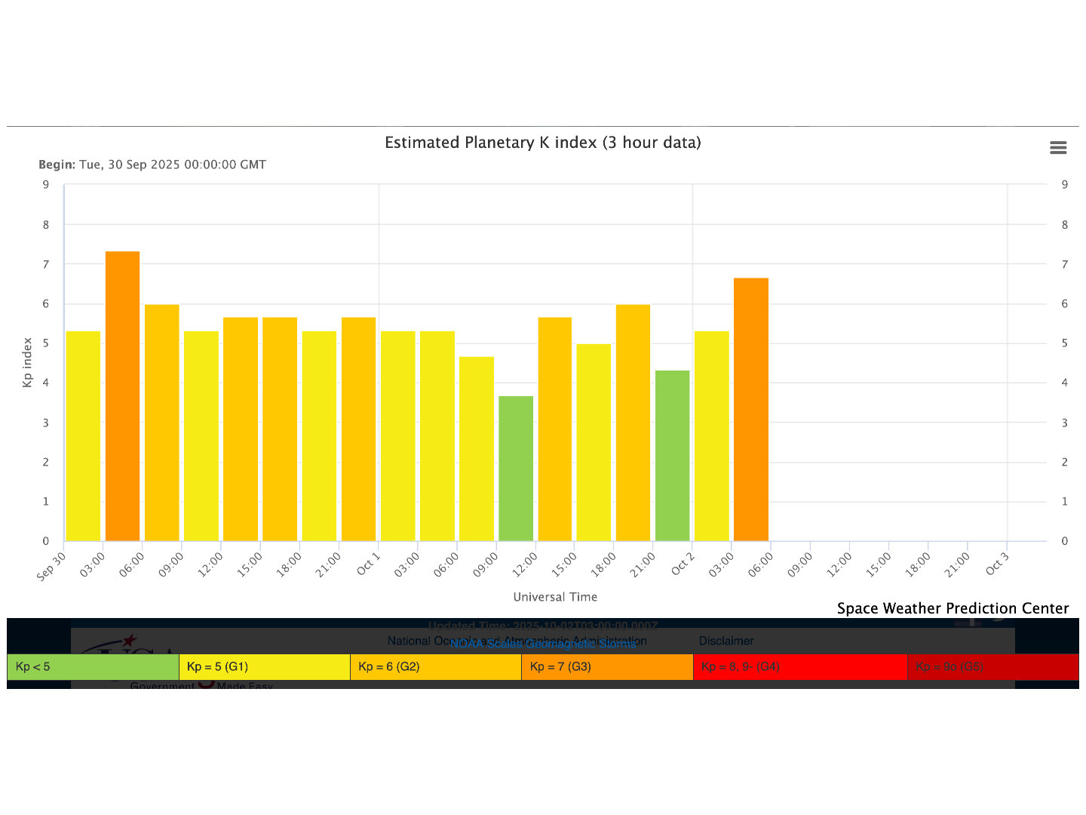Select the green bar just before Oct 2
The height and width of the screenshot is (815, 1086).
click(672, 456)
